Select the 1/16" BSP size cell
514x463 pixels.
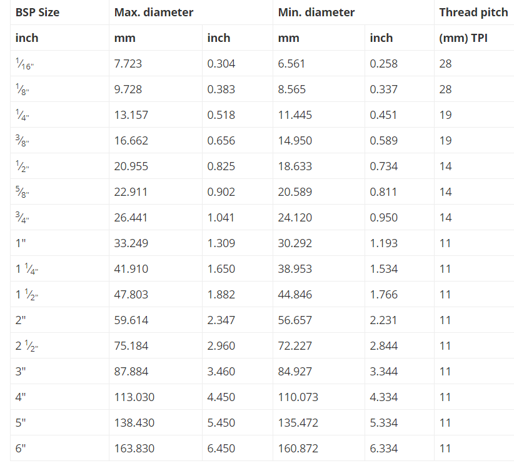[x=59, y=63]
